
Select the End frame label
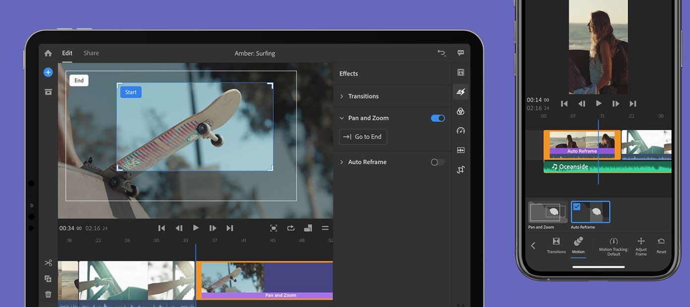79,80
